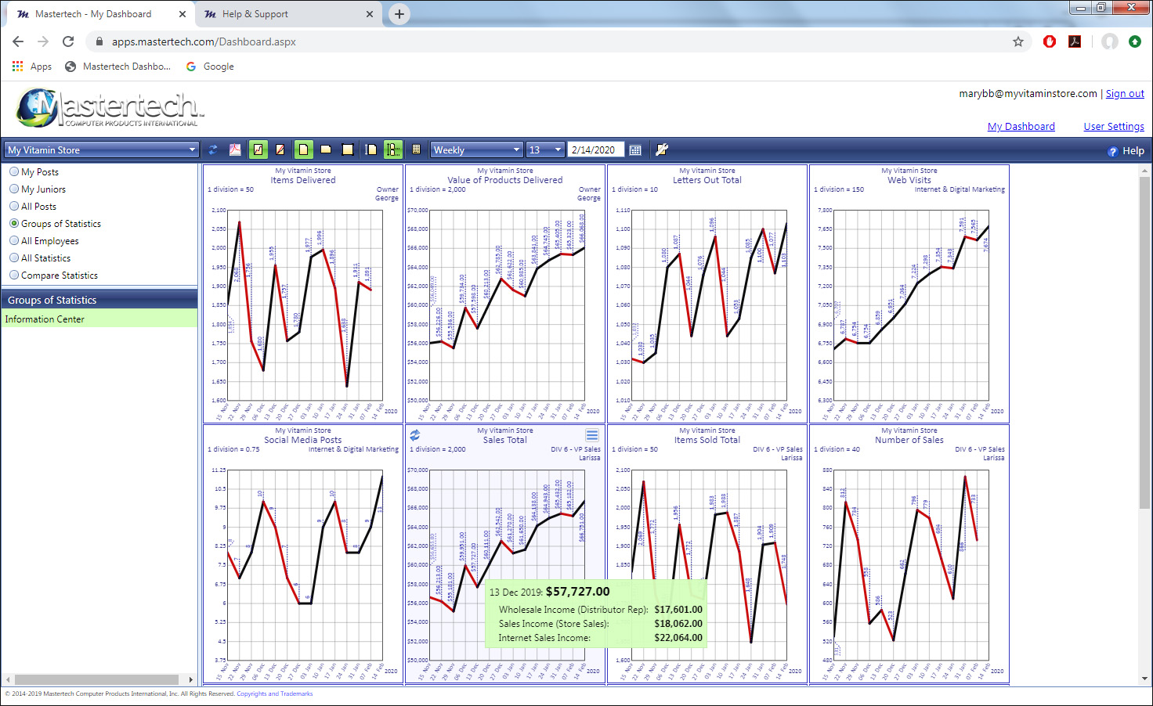1153x706 pixels.
Task: Select the My Posts radio button
Action: coord(14,171)
